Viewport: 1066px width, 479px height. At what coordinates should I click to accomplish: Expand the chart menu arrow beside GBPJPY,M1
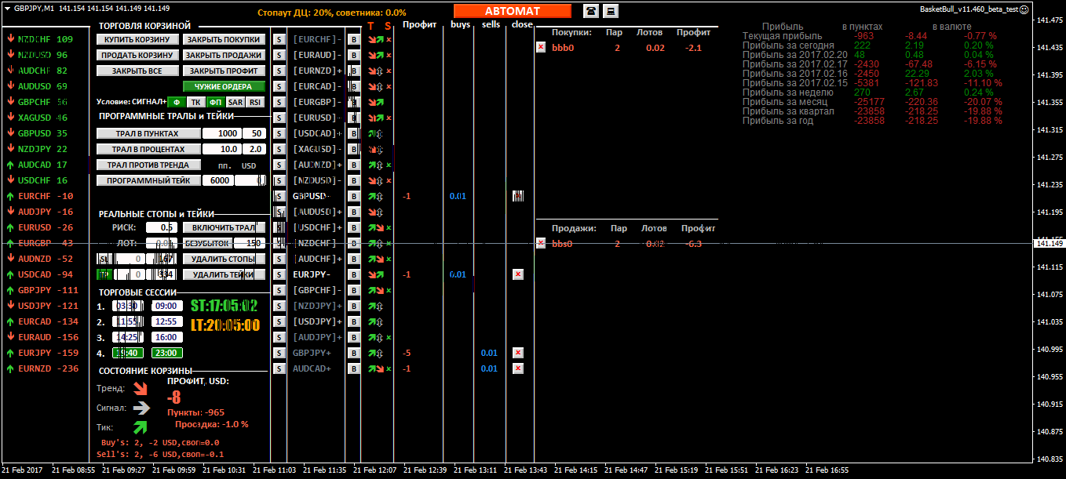7,8
